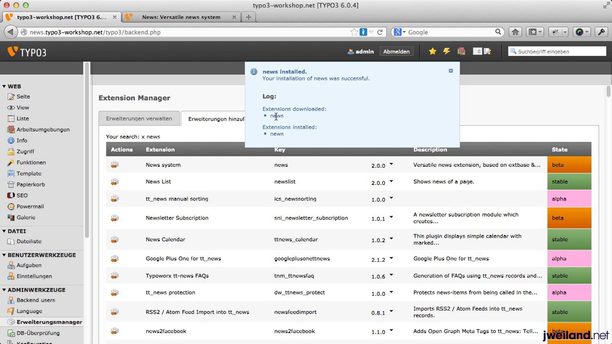
Task: Click the alpha state cell for ics_newssorting
Action: (569, 199)
